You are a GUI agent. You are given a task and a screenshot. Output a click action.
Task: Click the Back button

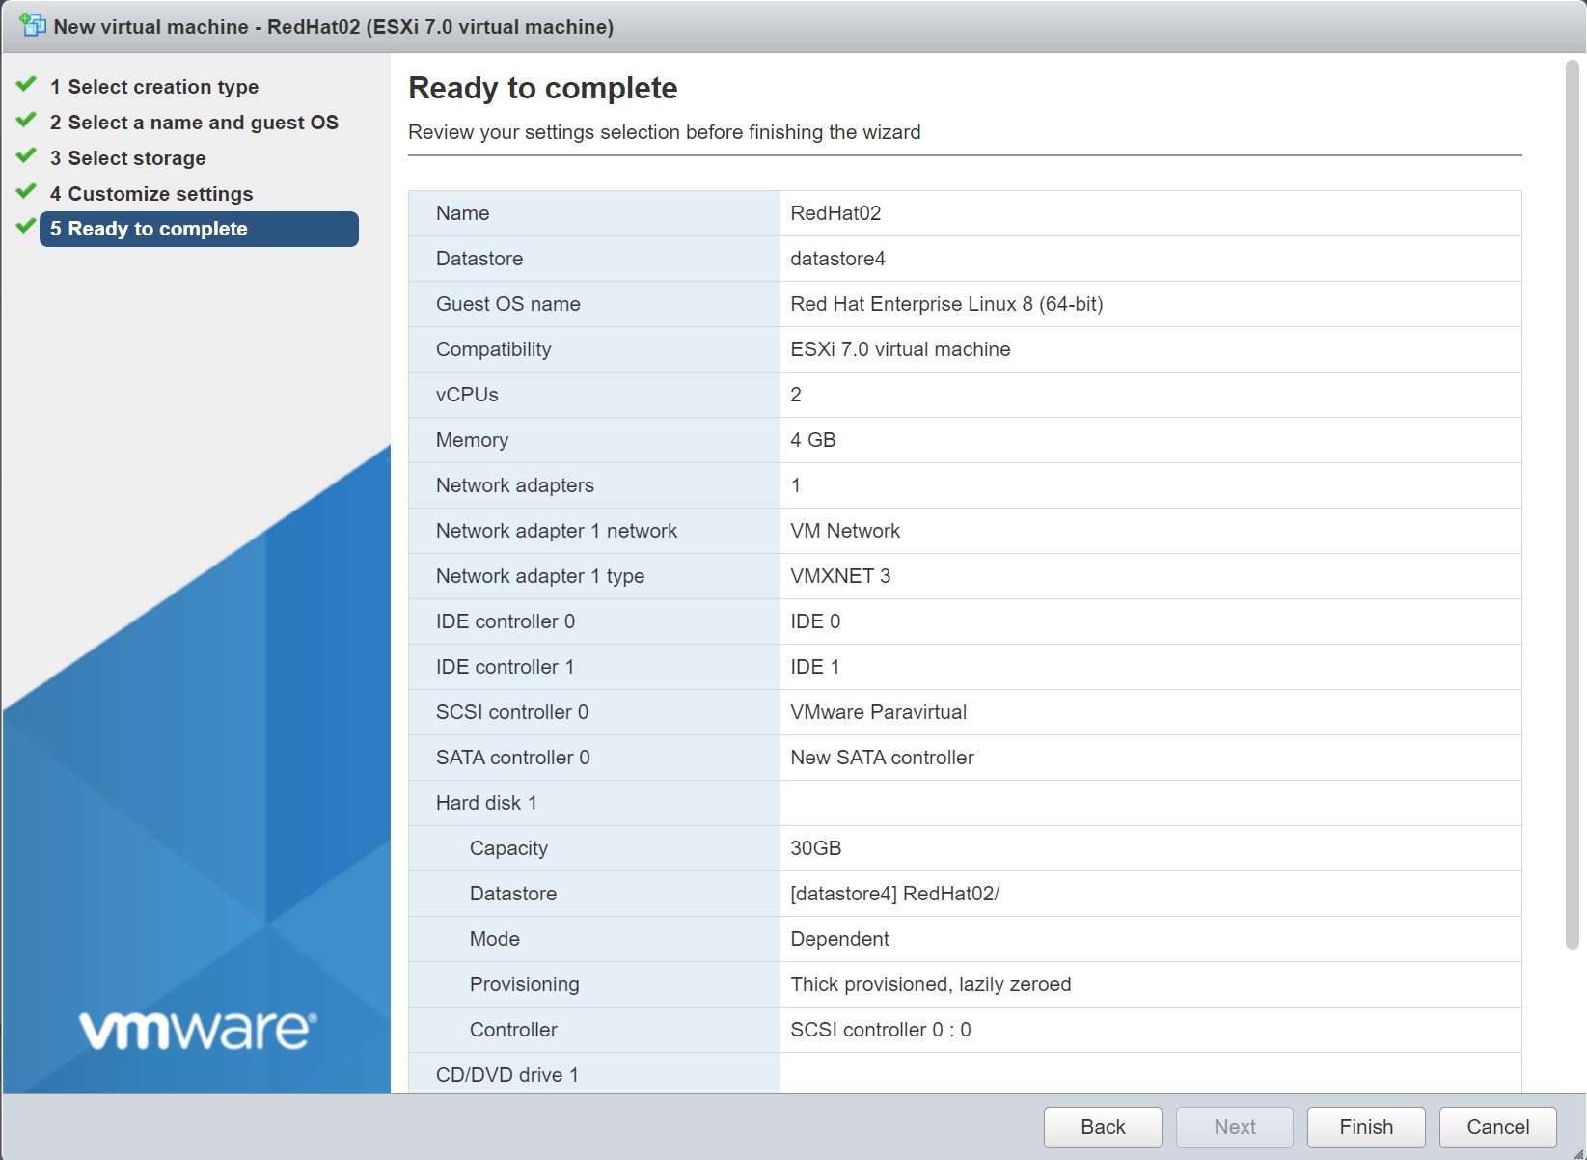point(1102,1127)
